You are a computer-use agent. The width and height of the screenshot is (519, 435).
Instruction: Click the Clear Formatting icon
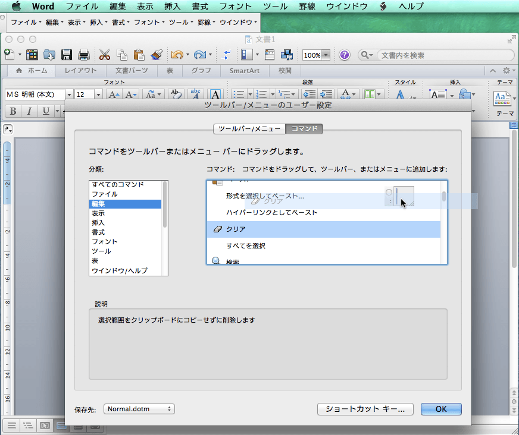pos(176,94)
